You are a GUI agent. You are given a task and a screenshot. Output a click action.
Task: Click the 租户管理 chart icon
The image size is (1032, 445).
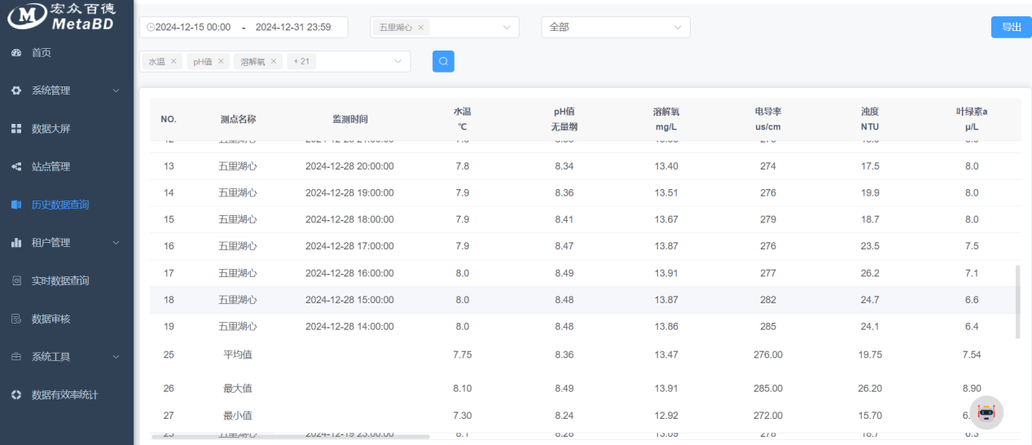click(16, 242)
